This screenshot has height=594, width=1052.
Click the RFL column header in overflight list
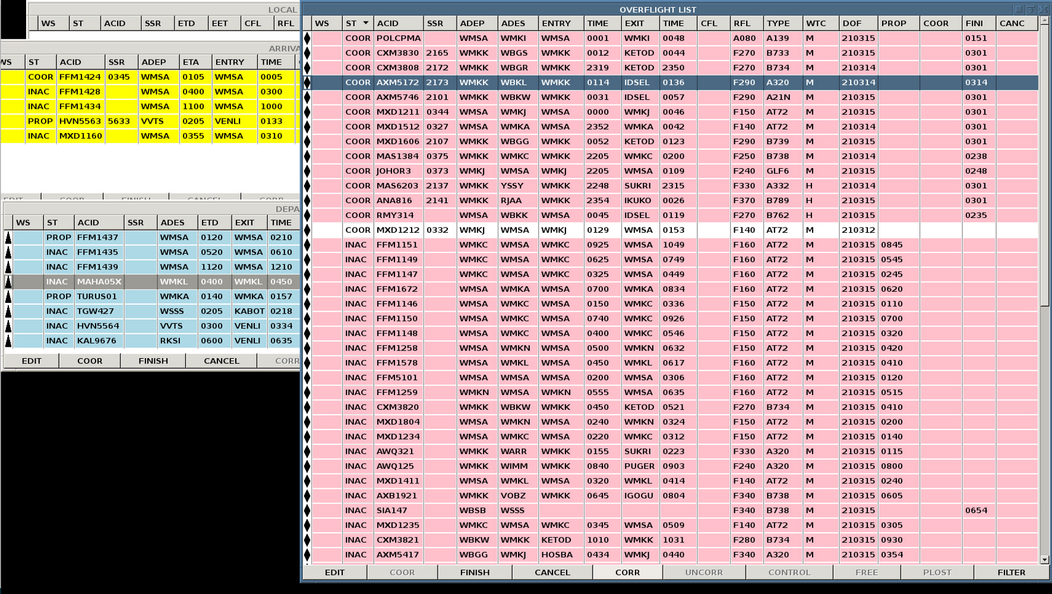coord(746,23)
